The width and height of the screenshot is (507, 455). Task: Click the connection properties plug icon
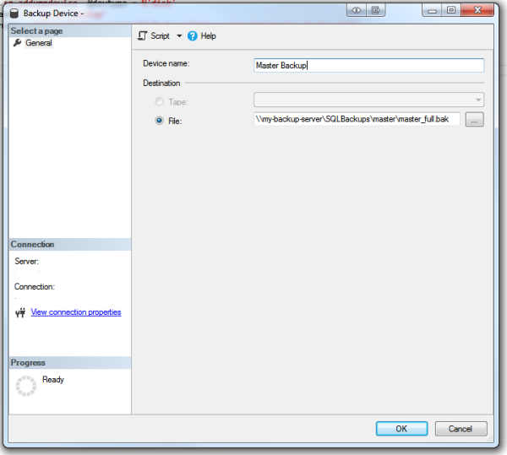[x=20, y=312]
